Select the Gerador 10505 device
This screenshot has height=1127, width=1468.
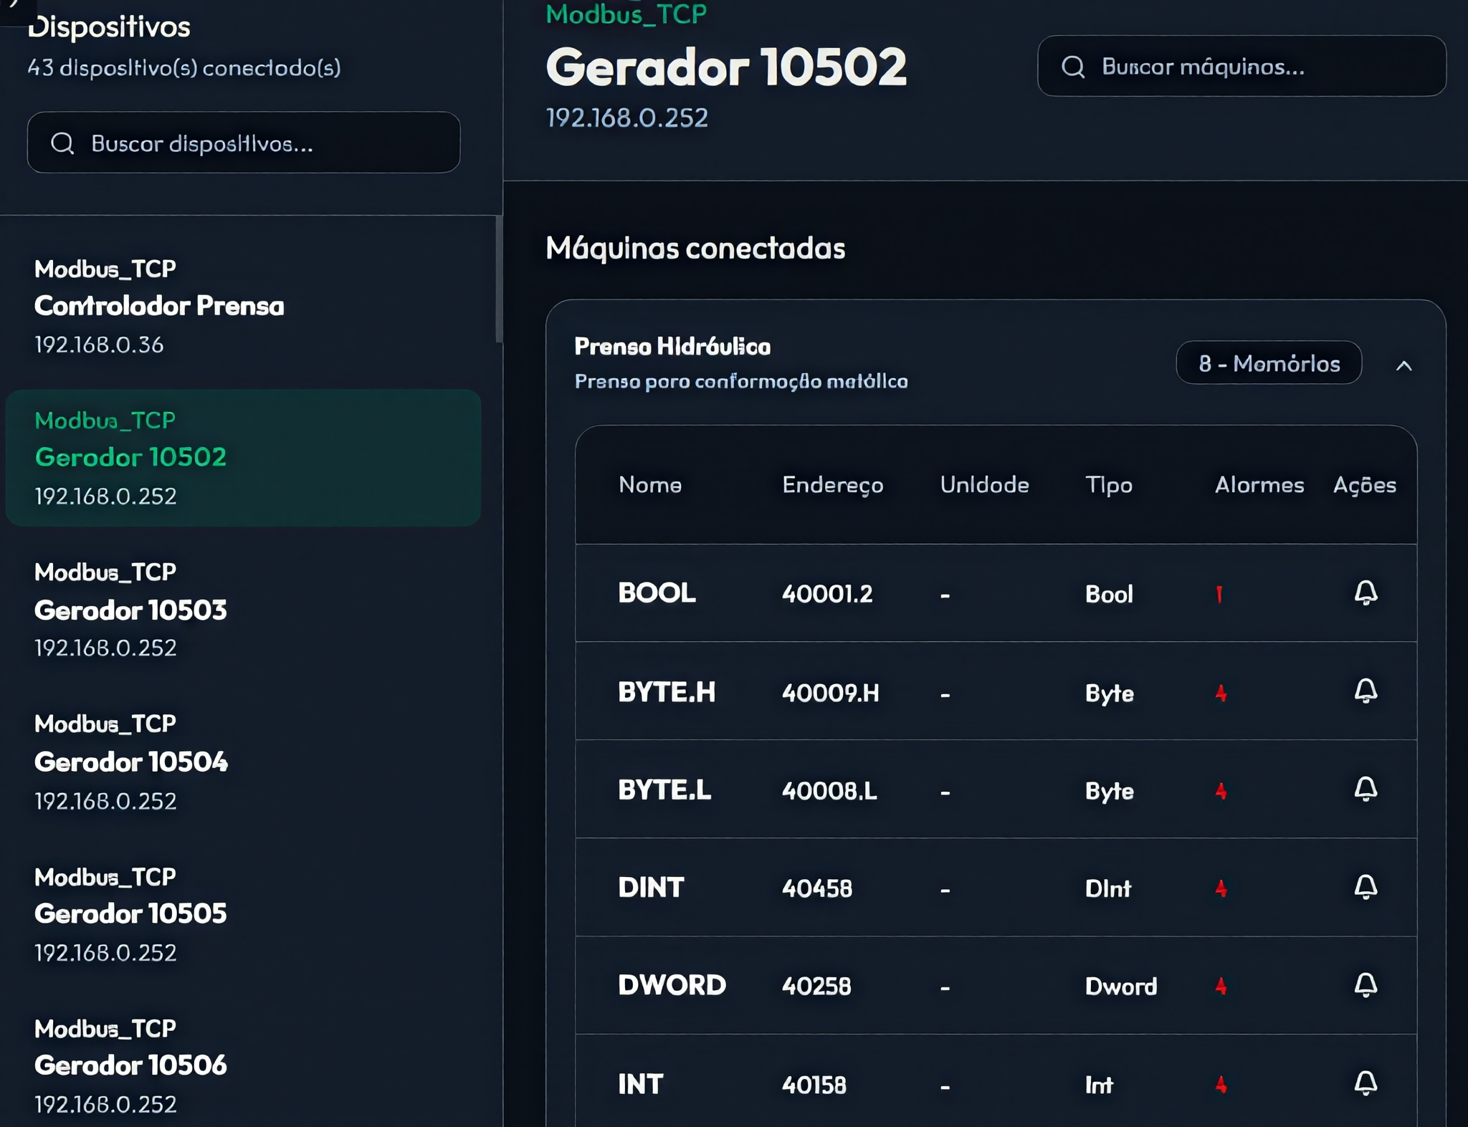pos(243,913)
